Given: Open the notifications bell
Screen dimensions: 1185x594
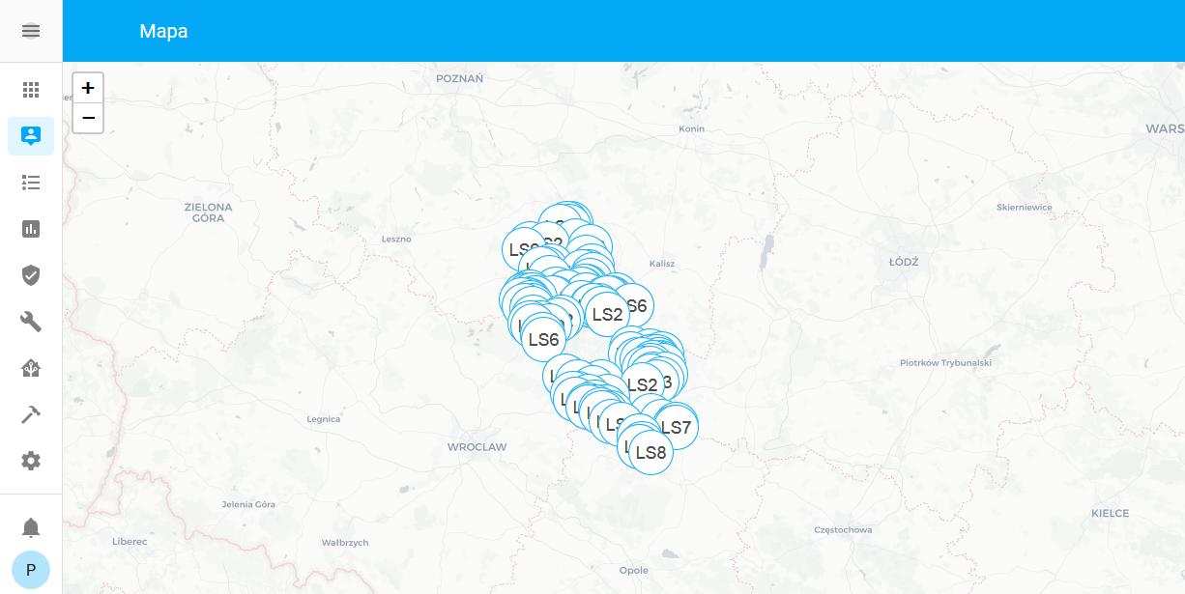Looking at the screenshot, I should 31,527.
